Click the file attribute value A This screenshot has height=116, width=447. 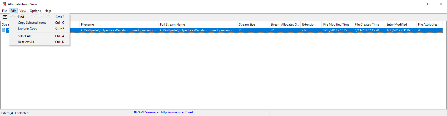pyautogui.click(x=419, y=30)
